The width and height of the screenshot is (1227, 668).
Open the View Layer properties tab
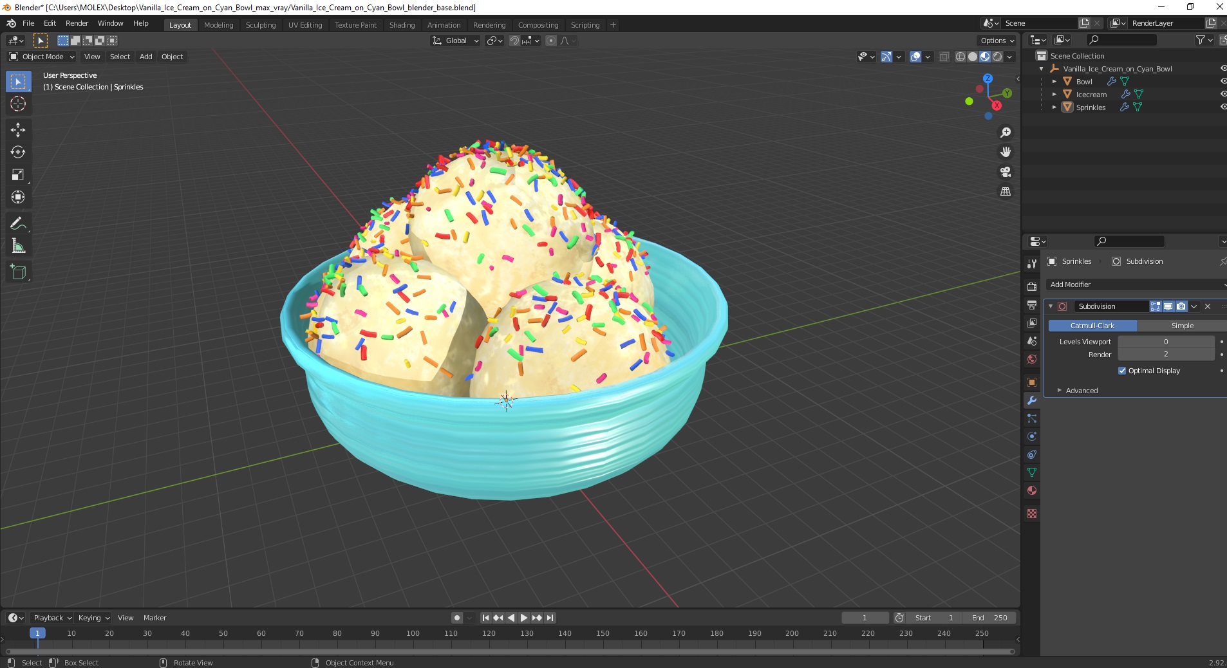pos(1032,323)
